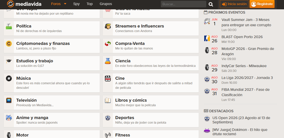Open the Spy menu item
Viewport: 284px width, 138px height.
click(76, 4)
